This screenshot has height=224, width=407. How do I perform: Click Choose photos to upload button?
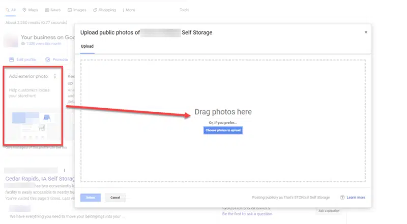click(223, 131)
